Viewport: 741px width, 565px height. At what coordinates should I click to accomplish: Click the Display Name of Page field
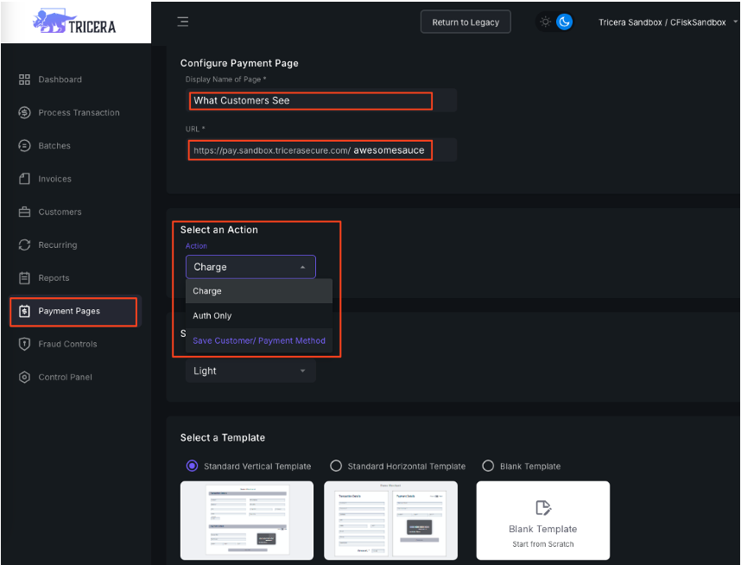tap(311, 100)
